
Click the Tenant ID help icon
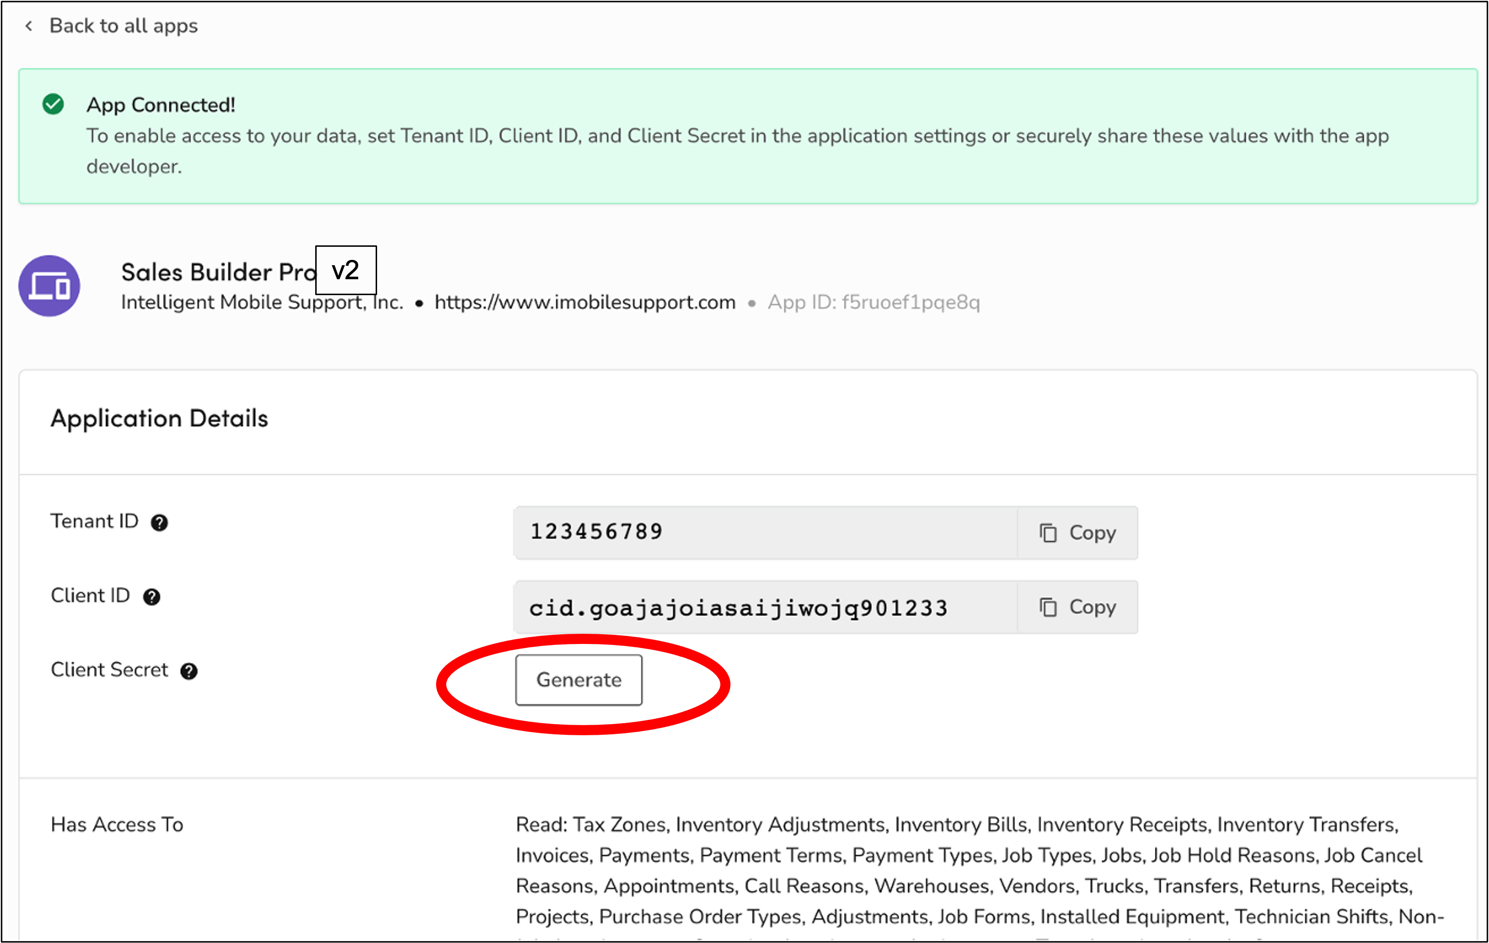coord(160,523)
